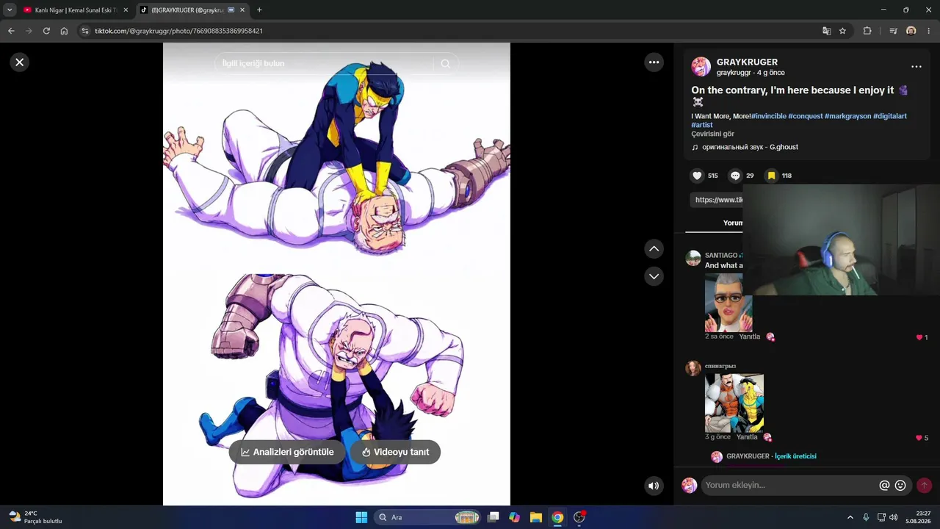
Task: Open the #artist hashtag
Action: (702, 125)
